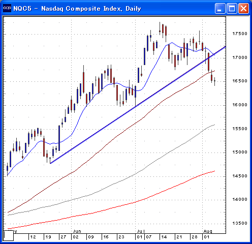Screen dimensions: 252x244
Task: Select the 16500 price axis label
Action: [x=240, y=81]
